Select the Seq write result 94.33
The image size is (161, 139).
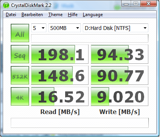[x=120, y=54]
